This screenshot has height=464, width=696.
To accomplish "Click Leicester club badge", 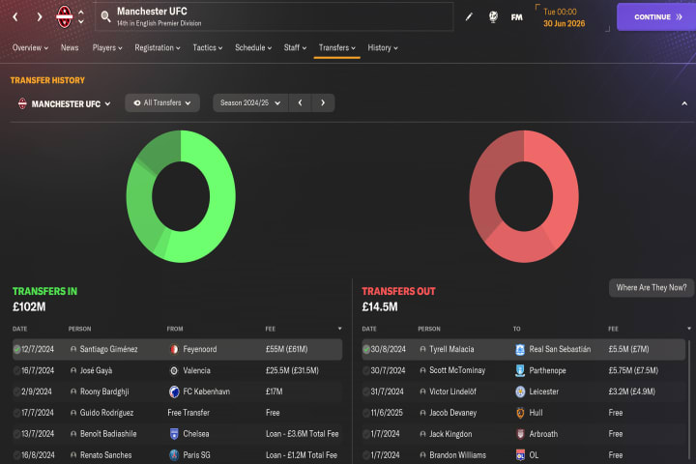I will [520, 391].
